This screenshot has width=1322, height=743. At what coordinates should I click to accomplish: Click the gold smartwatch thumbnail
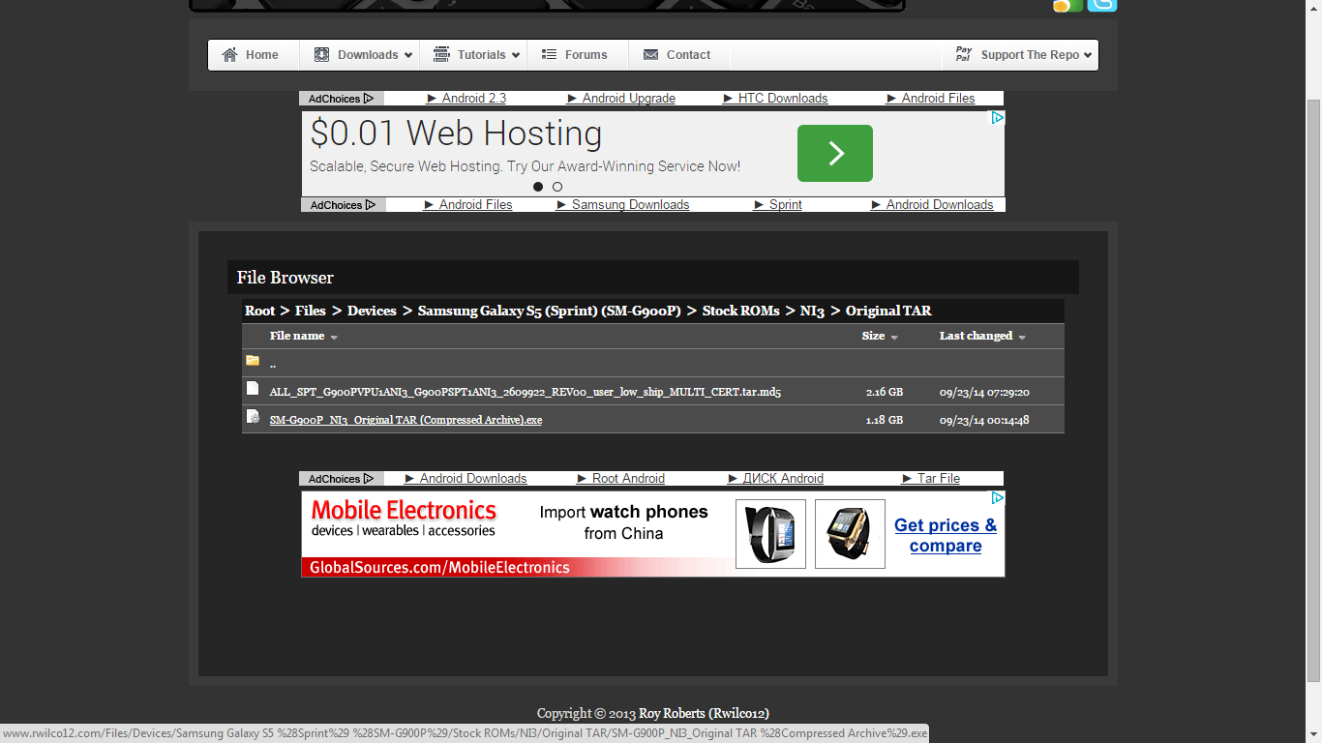(x=850, y=534)
